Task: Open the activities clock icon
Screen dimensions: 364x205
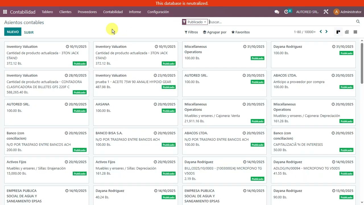Action: coord(286,12)
